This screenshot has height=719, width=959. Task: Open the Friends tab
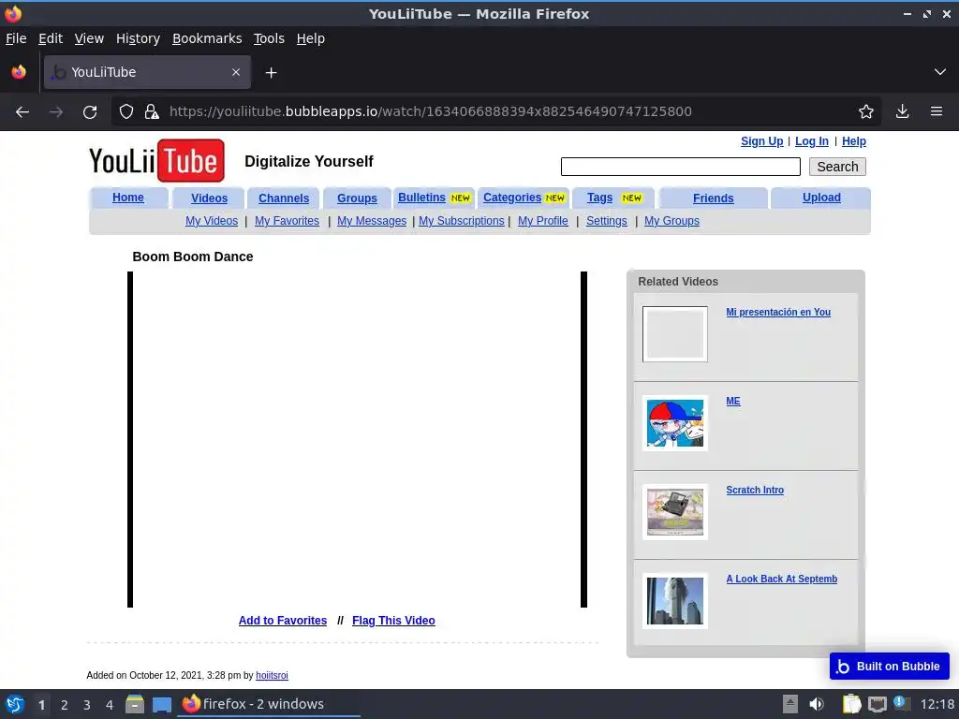click(x=713, y=198)
